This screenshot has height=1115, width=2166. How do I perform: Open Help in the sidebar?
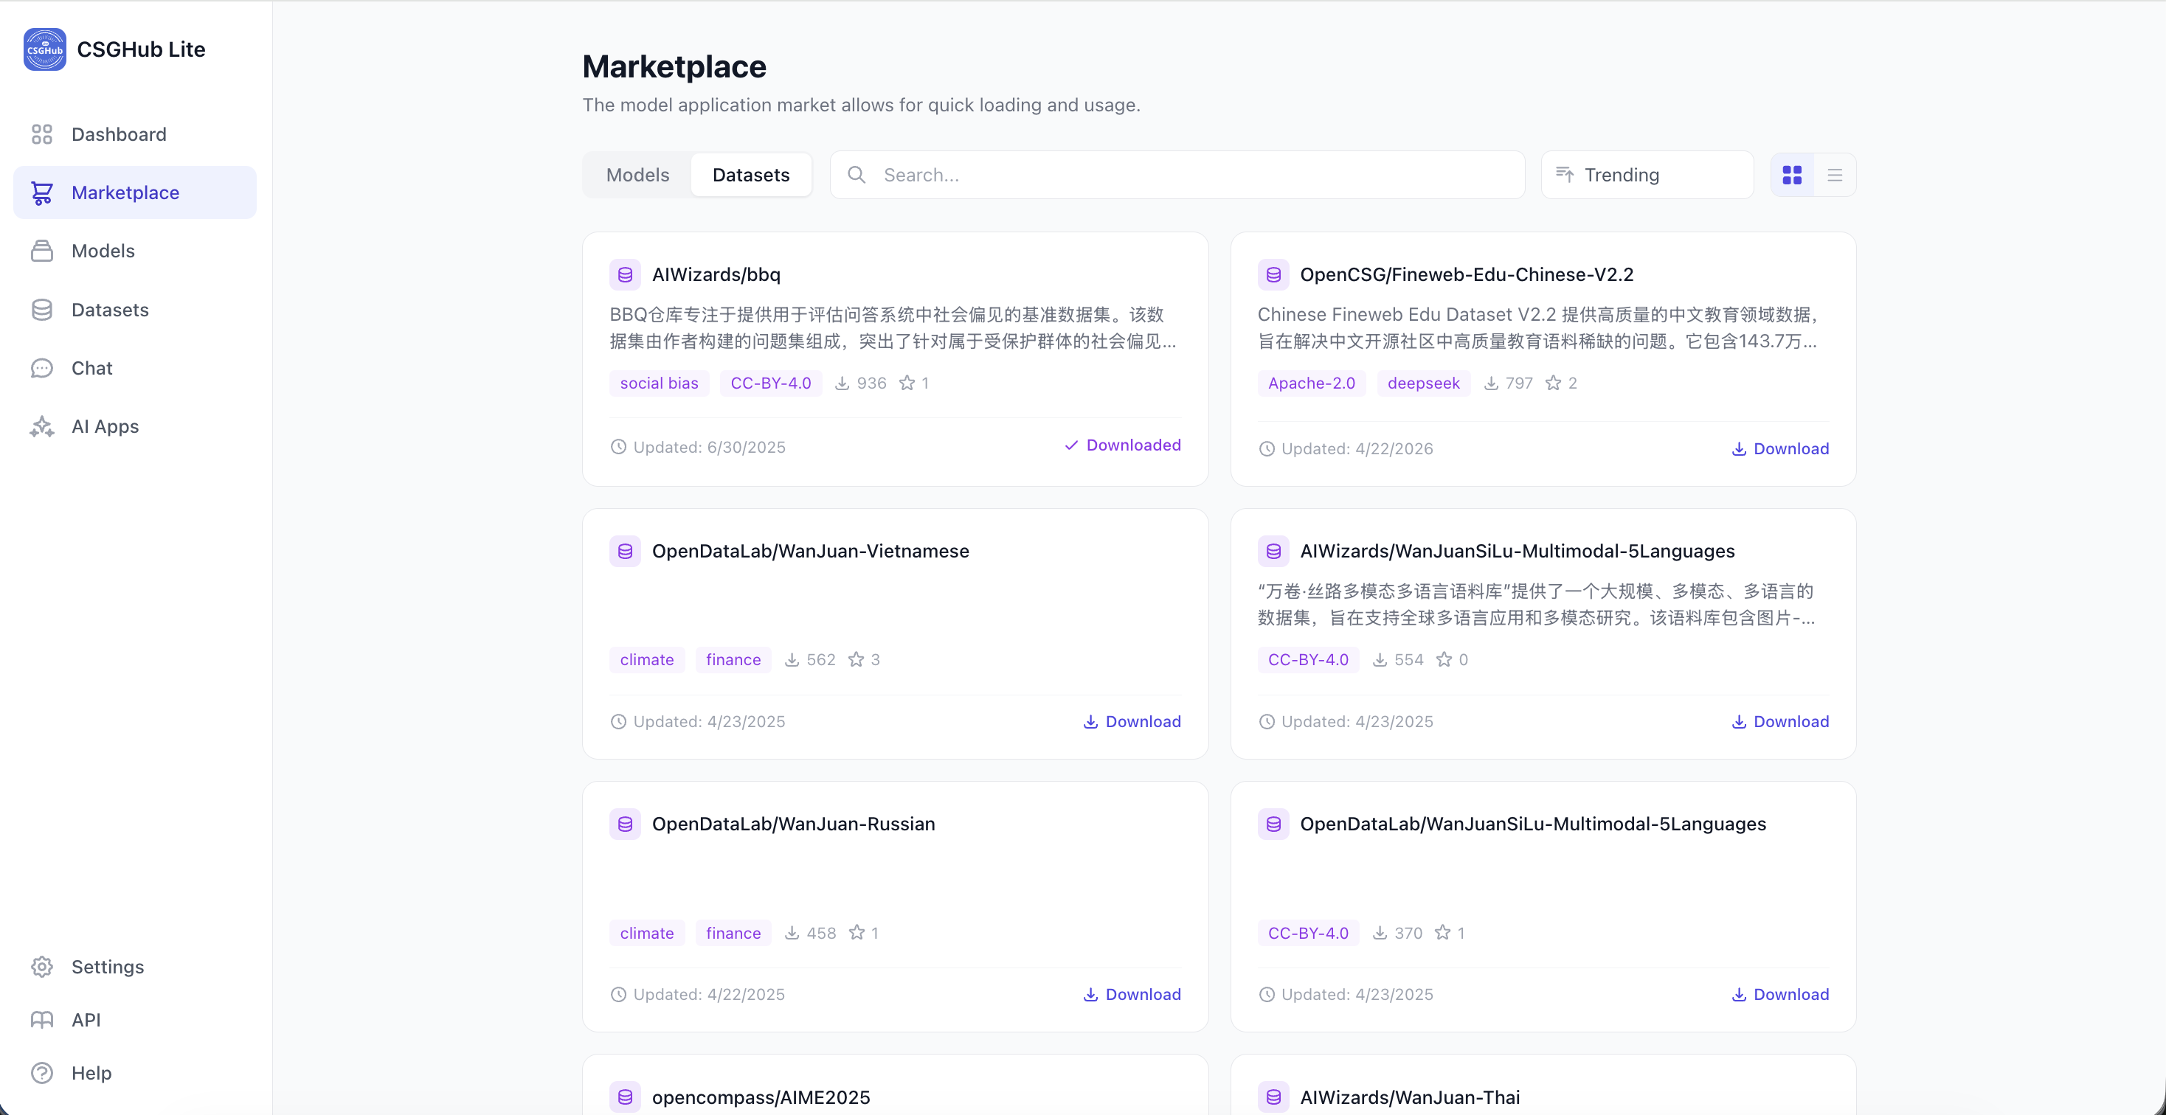(134, 1073)
